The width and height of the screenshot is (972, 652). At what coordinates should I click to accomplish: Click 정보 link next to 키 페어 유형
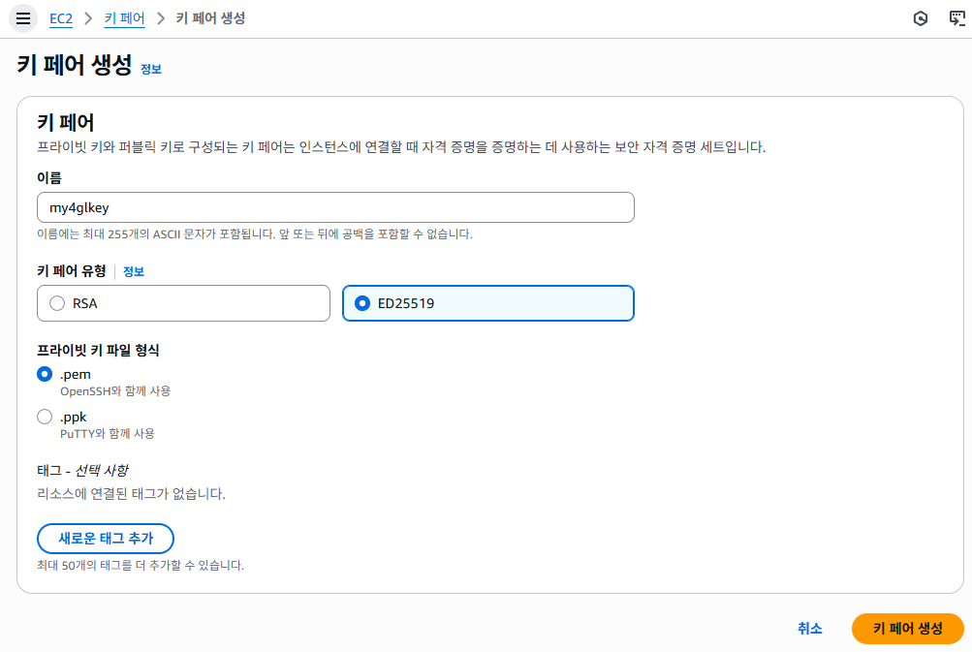[x=134, y=271]
